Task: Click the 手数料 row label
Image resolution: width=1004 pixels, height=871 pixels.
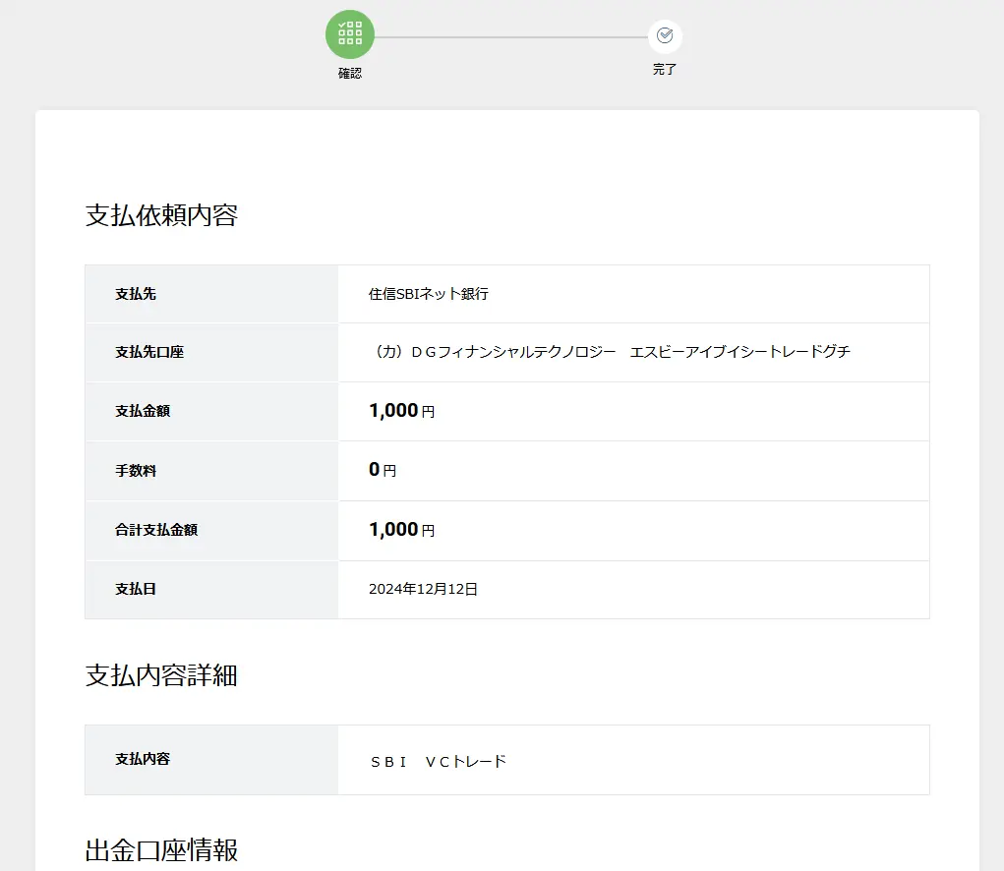Action: tap(136, 470)
